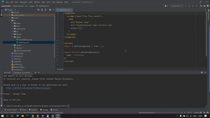Open the Current File run configuration dropdown
The width and height of the screenshot is (210, 118).
click(177, 6)
